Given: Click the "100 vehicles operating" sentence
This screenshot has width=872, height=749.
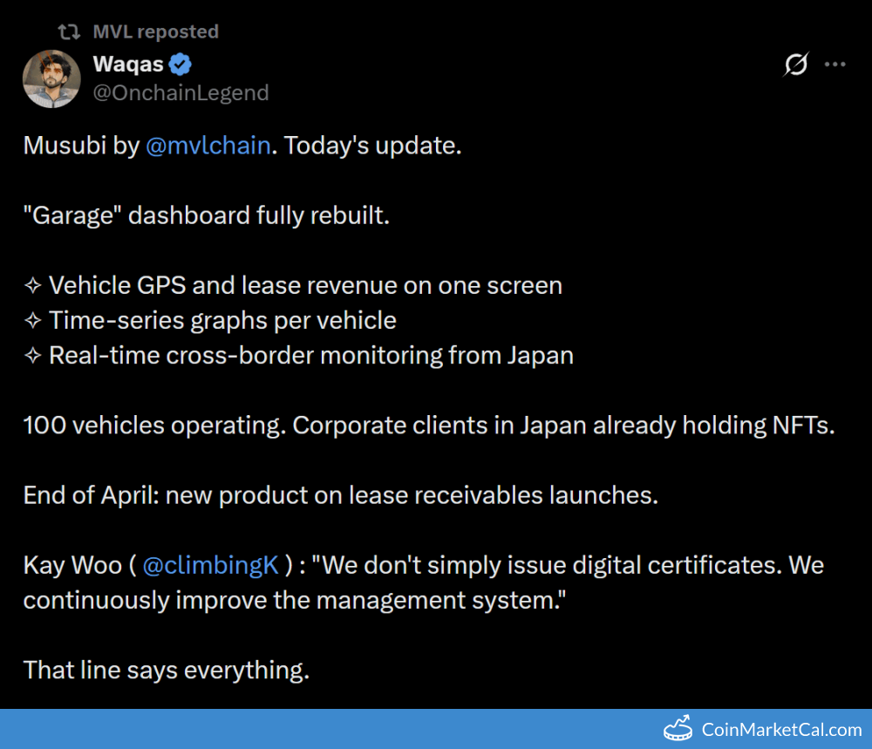Looking at the screenshot, I should click(x=429, y=426).
